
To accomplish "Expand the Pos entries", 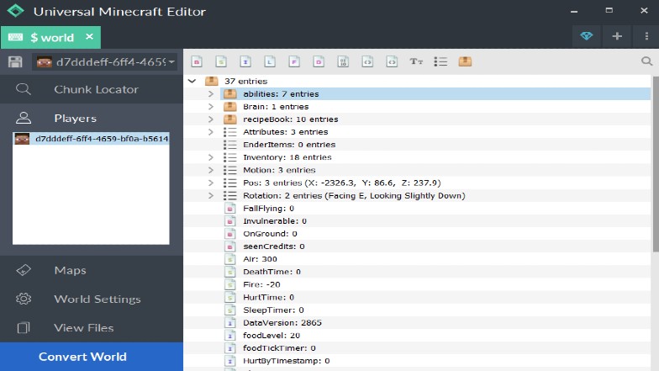I will (210, 183).
